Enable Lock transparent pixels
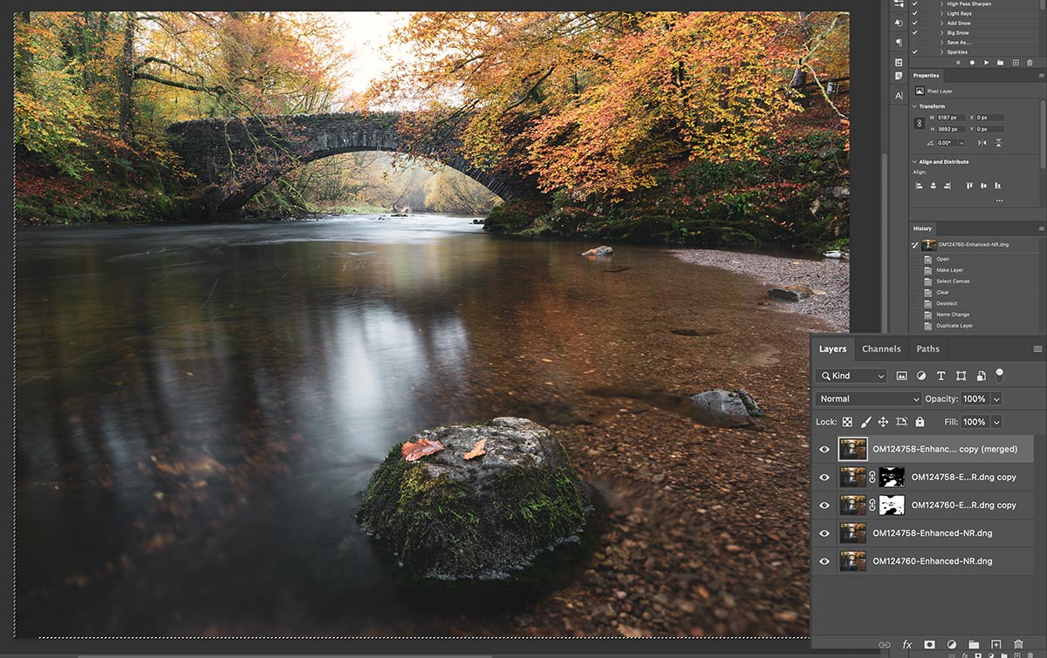 [846, 422]
